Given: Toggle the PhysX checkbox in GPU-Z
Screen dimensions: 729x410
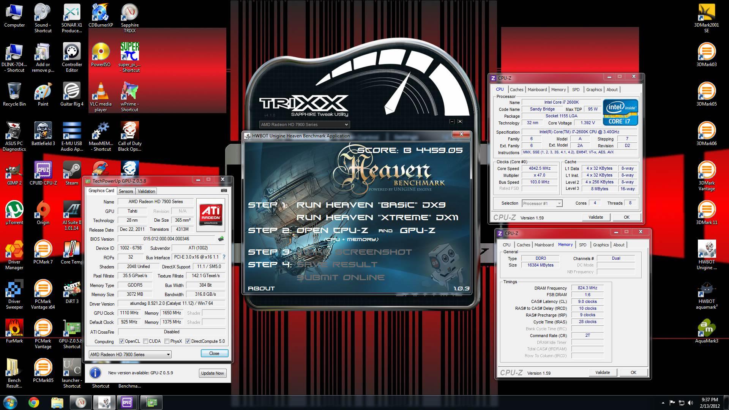Looking at the screenshot, I should coord(167,341).
